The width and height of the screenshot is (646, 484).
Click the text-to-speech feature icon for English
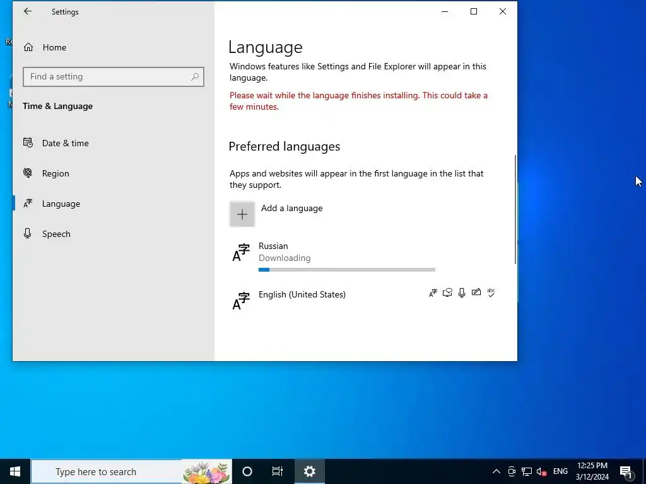click(x=447, y=292)
